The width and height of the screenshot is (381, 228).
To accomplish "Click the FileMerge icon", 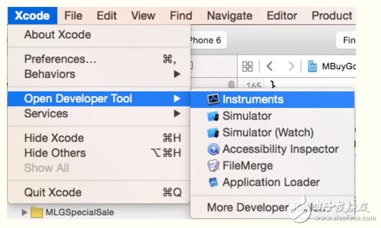I will 213,166.
